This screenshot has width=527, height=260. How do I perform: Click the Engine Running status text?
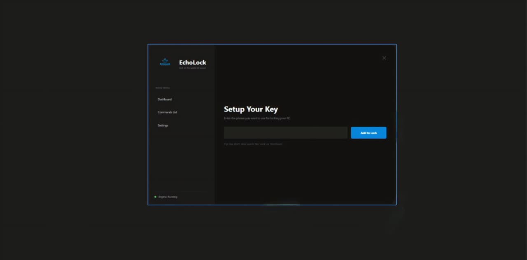tap(168, 197)
